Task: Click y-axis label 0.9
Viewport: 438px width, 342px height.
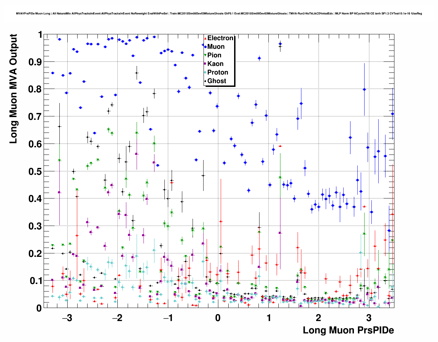Action: (35, 62)
